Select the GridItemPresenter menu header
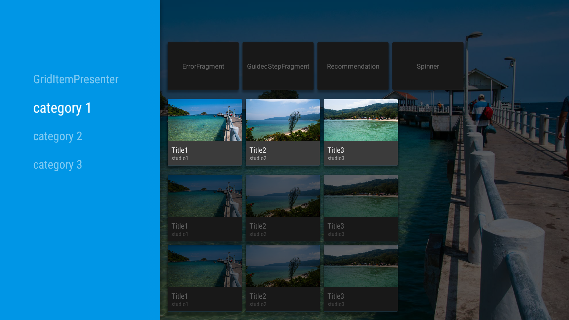Viewport: 569px width, 320px height. [76, 79]
